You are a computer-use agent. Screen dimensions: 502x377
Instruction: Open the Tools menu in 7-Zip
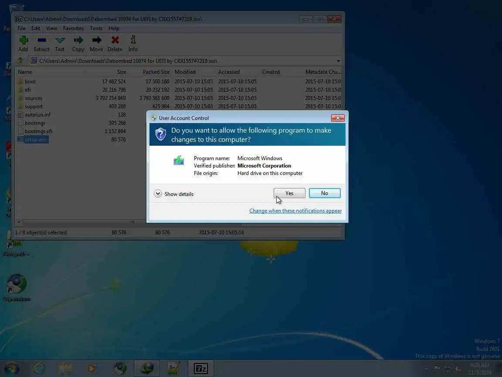tap(96, 28)
